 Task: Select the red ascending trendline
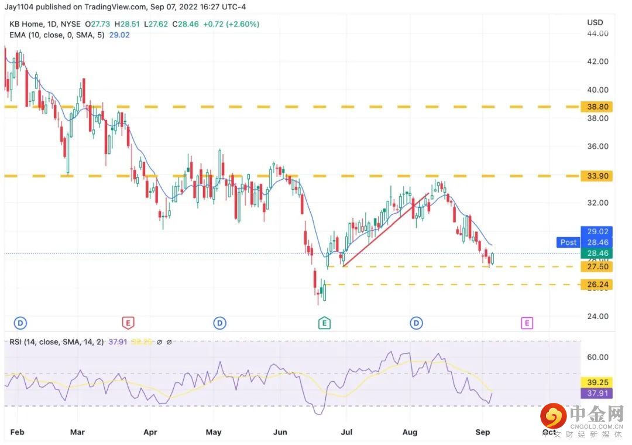coord(385,230)
